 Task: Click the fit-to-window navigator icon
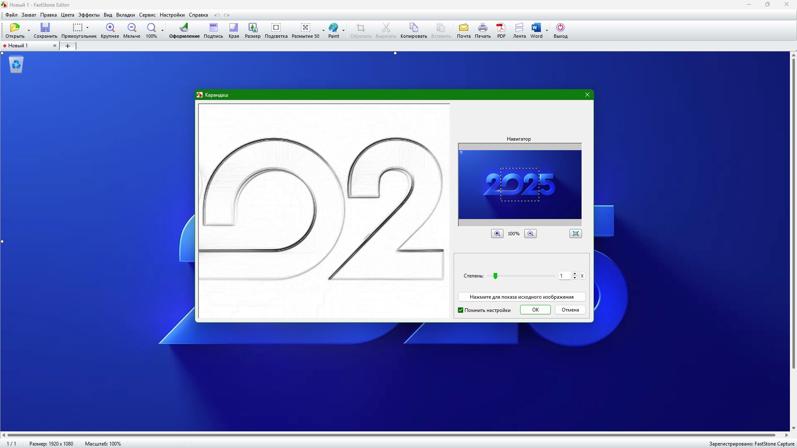575,234
